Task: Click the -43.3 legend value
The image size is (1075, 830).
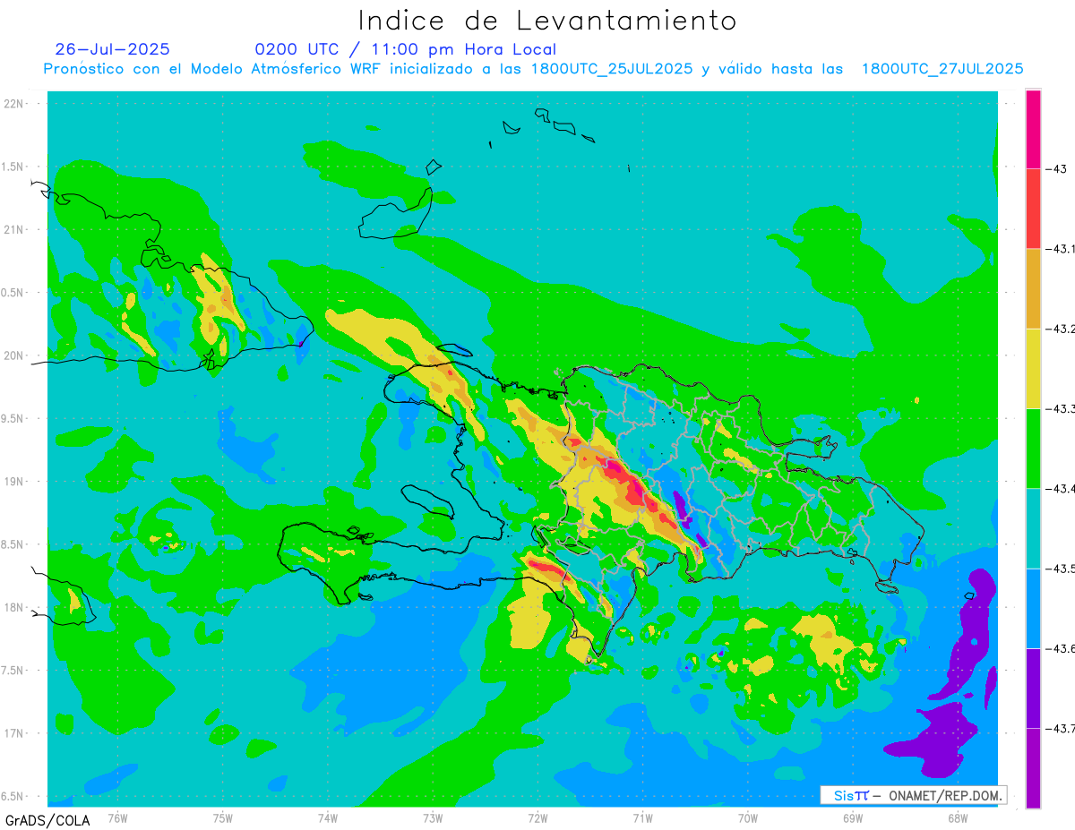Action: tap(1061, 408)
